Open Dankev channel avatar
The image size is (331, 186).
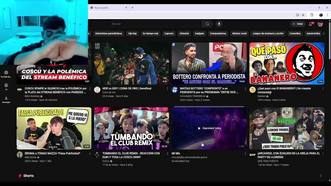[252, 90]
